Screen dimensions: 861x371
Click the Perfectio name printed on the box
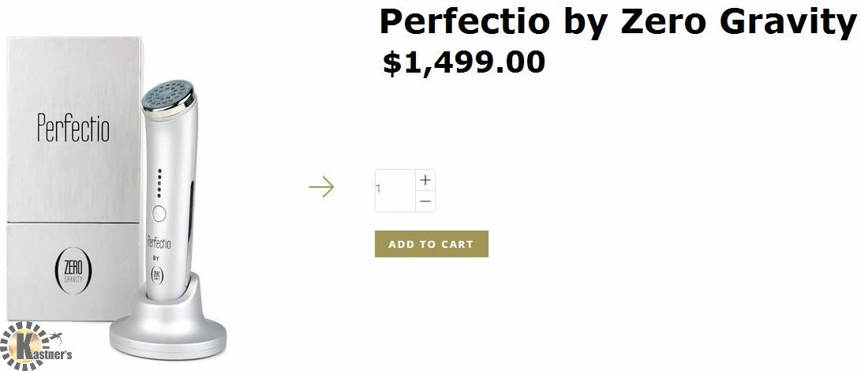(73, 129)
